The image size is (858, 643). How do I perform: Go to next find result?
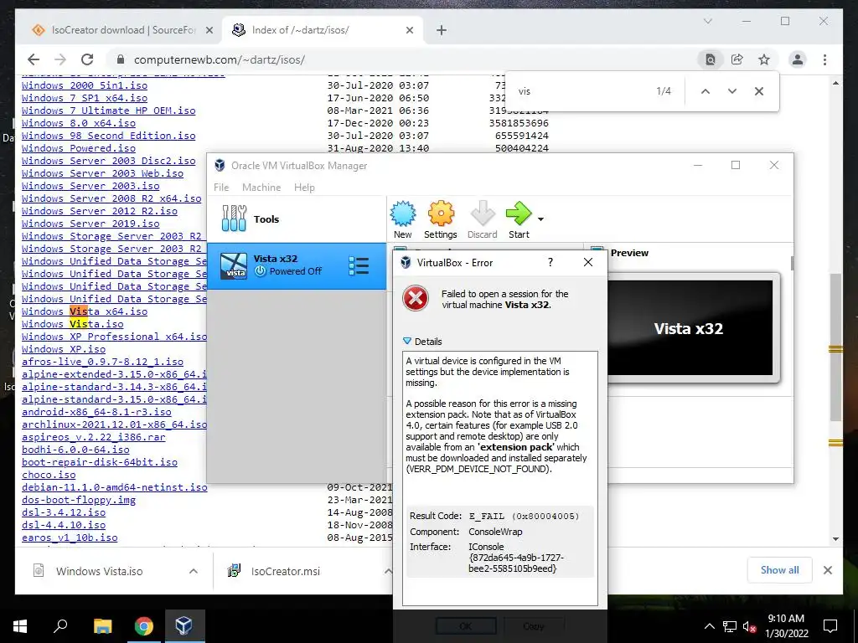[732, 91]
